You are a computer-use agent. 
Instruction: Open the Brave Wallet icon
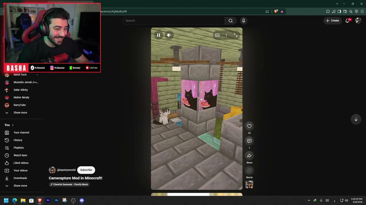pyautogui.click(x=345, y=11)
